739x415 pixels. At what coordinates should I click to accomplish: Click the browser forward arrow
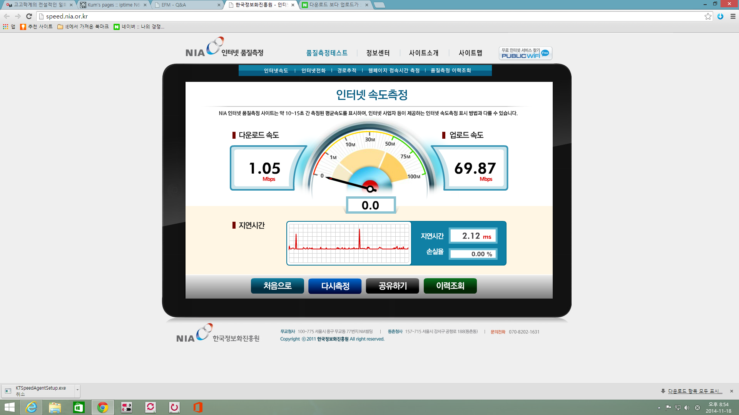(18, 16)
